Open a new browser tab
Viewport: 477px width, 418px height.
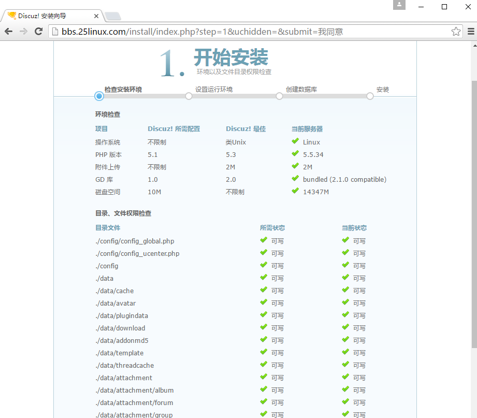point(113,16)
